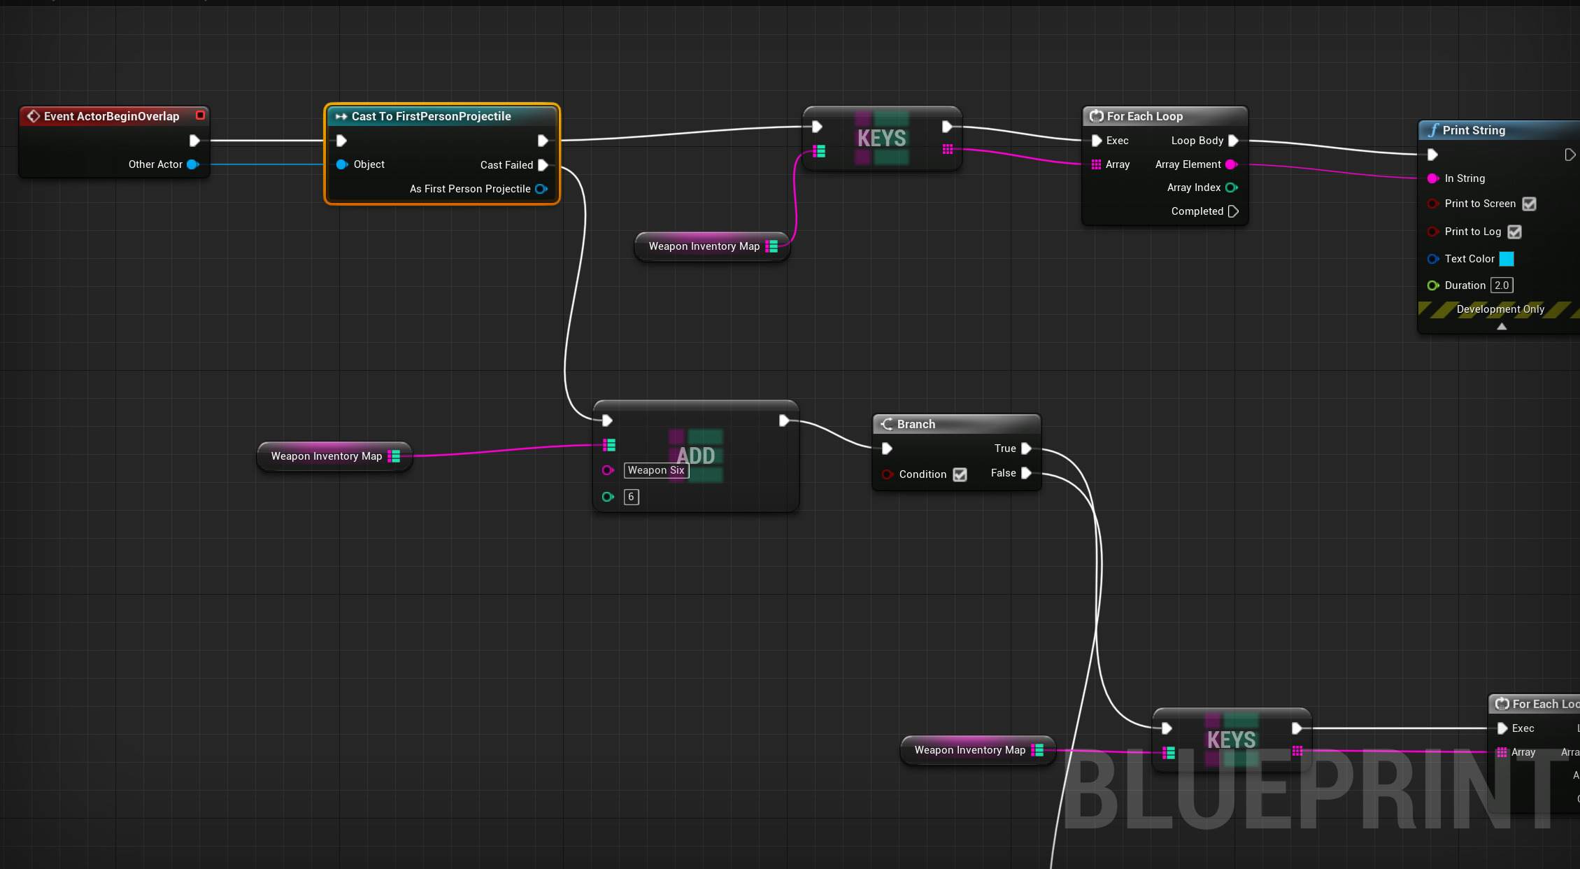Image resolution: width=1580 pixels, height=869 pixels.
Task: Click Weapon Inventory Map variable near ADD node
Action: [x=326, y=456]
